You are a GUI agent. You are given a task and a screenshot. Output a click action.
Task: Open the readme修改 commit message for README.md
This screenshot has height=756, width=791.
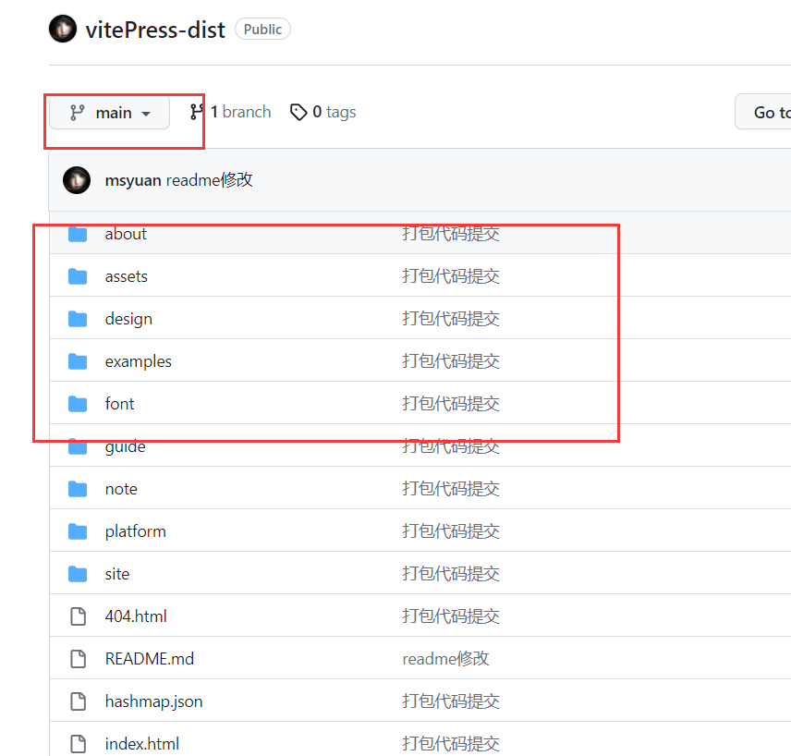pos(445,659)
